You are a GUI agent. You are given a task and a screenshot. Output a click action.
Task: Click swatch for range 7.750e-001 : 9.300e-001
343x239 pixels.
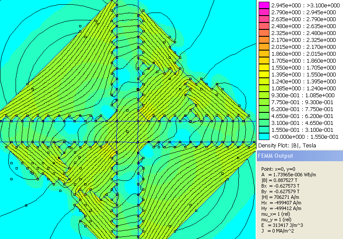(x=264, y=102)
